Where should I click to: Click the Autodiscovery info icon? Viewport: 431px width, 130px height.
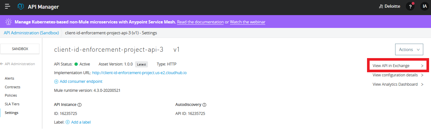(x=205, y=105)
